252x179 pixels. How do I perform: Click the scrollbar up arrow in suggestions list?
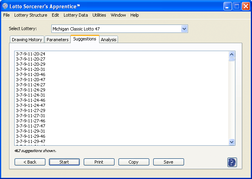232,54
